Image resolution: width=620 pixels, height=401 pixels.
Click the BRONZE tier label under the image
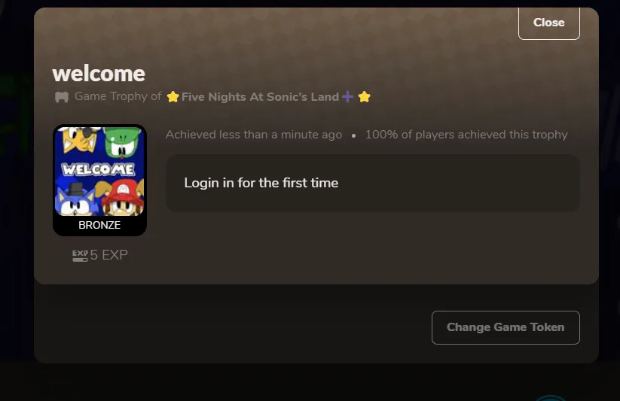tap(99, 225)
